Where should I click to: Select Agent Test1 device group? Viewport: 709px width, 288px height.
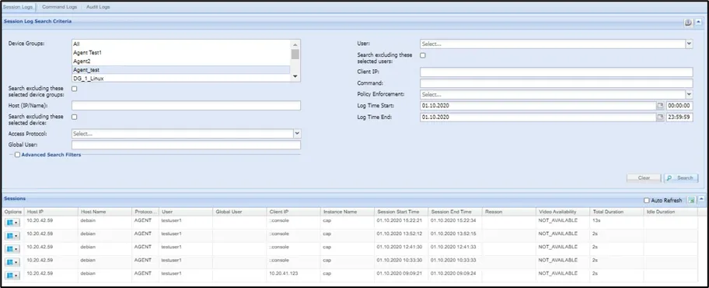[181, 53]
